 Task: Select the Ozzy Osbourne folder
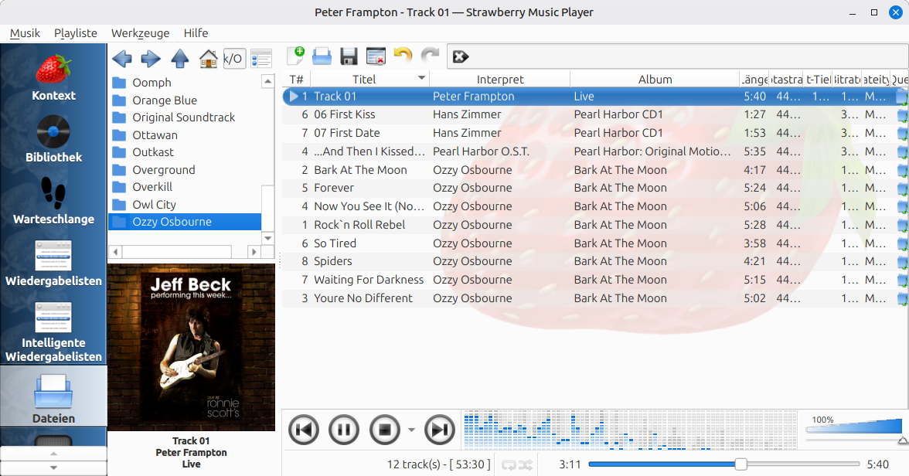[184, 222]
